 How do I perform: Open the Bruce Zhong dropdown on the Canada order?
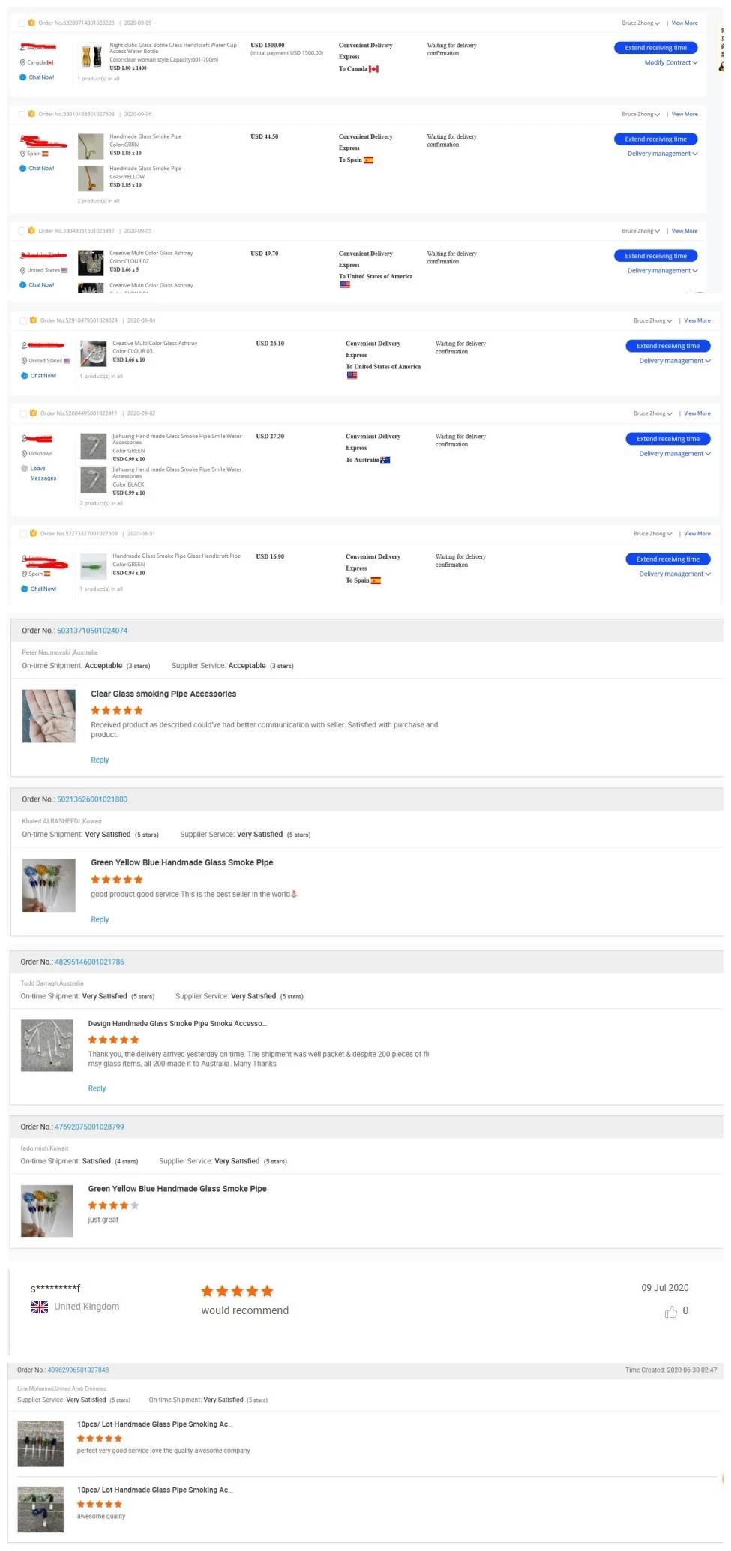[640, 23]
